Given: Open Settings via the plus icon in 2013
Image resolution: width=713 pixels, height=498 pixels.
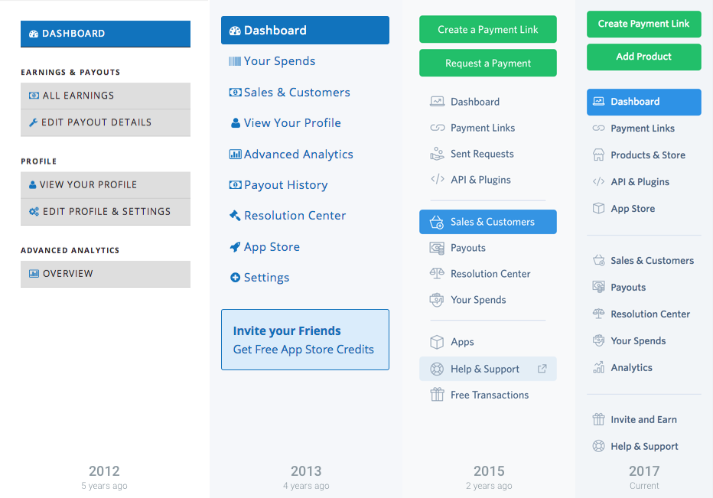Looking at the screenshot, I should (236, 277).
